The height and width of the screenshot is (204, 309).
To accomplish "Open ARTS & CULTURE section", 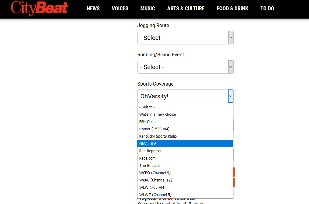I will tap(186, 9).
